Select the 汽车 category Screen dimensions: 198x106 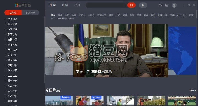[x=184, y=15]
